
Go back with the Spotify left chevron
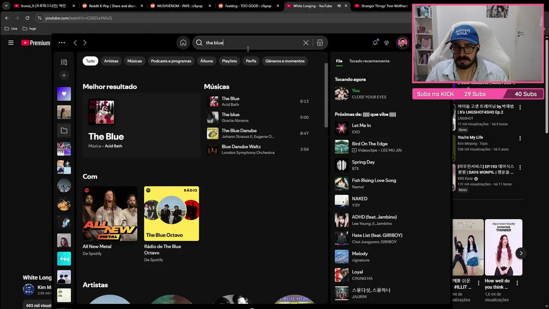click(x=75, y=42)
